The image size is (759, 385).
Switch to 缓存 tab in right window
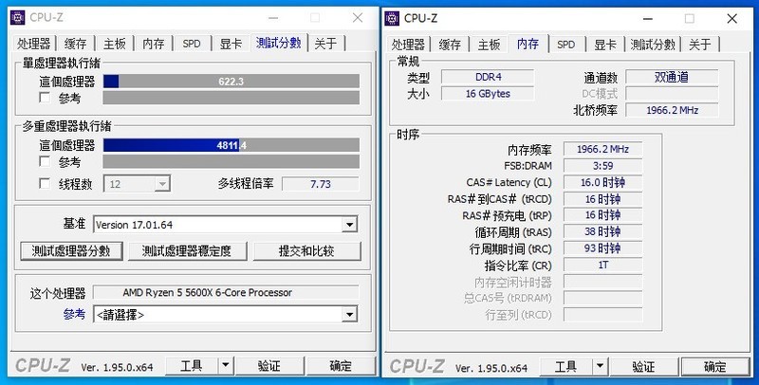coord(450,45)
